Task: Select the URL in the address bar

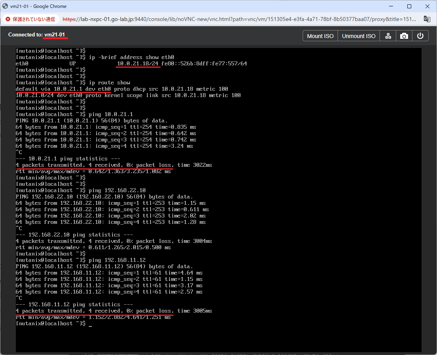Action: (x=239, y=19)
